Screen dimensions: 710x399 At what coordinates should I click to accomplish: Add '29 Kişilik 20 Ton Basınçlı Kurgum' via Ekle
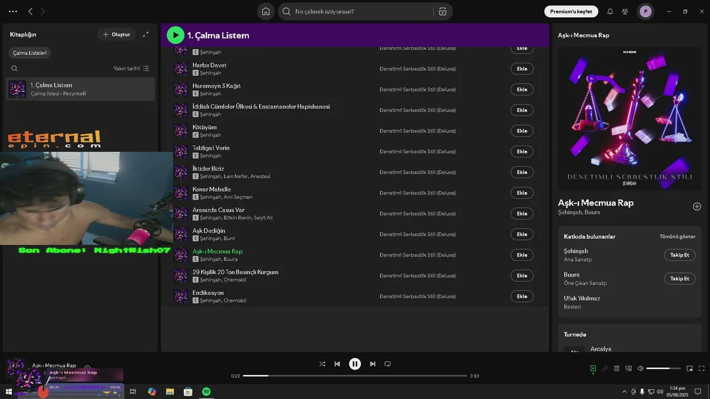pos(522,275)
